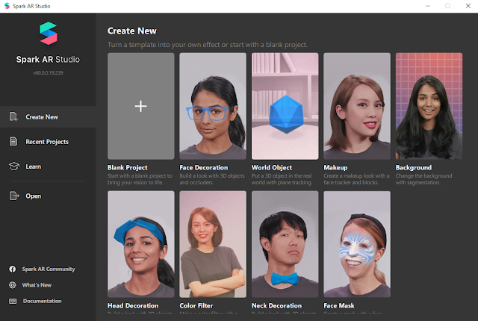478x321 pixels.
Task: Choose the Face Decoration template thumbnail
Action: coord(213,106)
